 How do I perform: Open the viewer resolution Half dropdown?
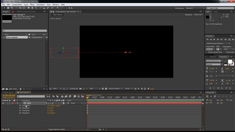pyautogui.click(x=95, y=89)
